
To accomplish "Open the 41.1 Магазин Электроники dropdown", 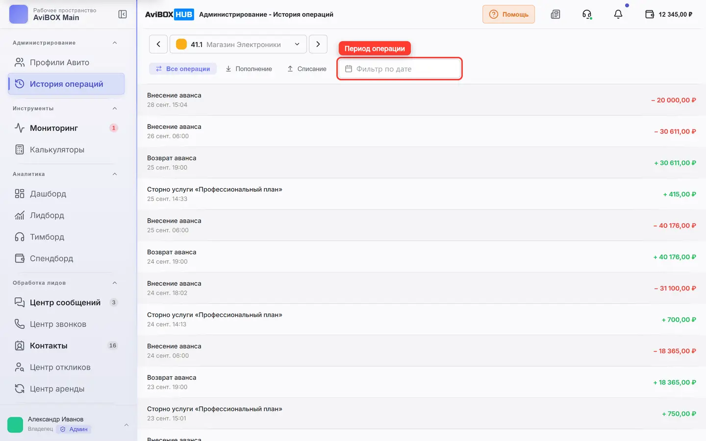I will (238, 44).
